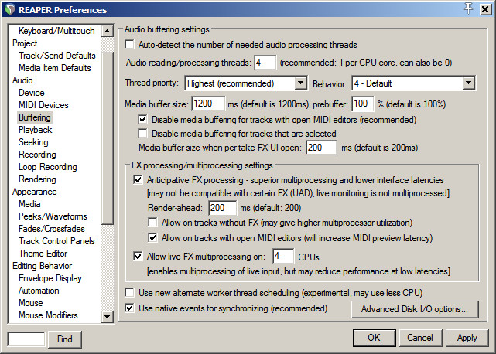Open the Automation settings page
This screenshot has width=496, height=354.
tap(39, 290)
